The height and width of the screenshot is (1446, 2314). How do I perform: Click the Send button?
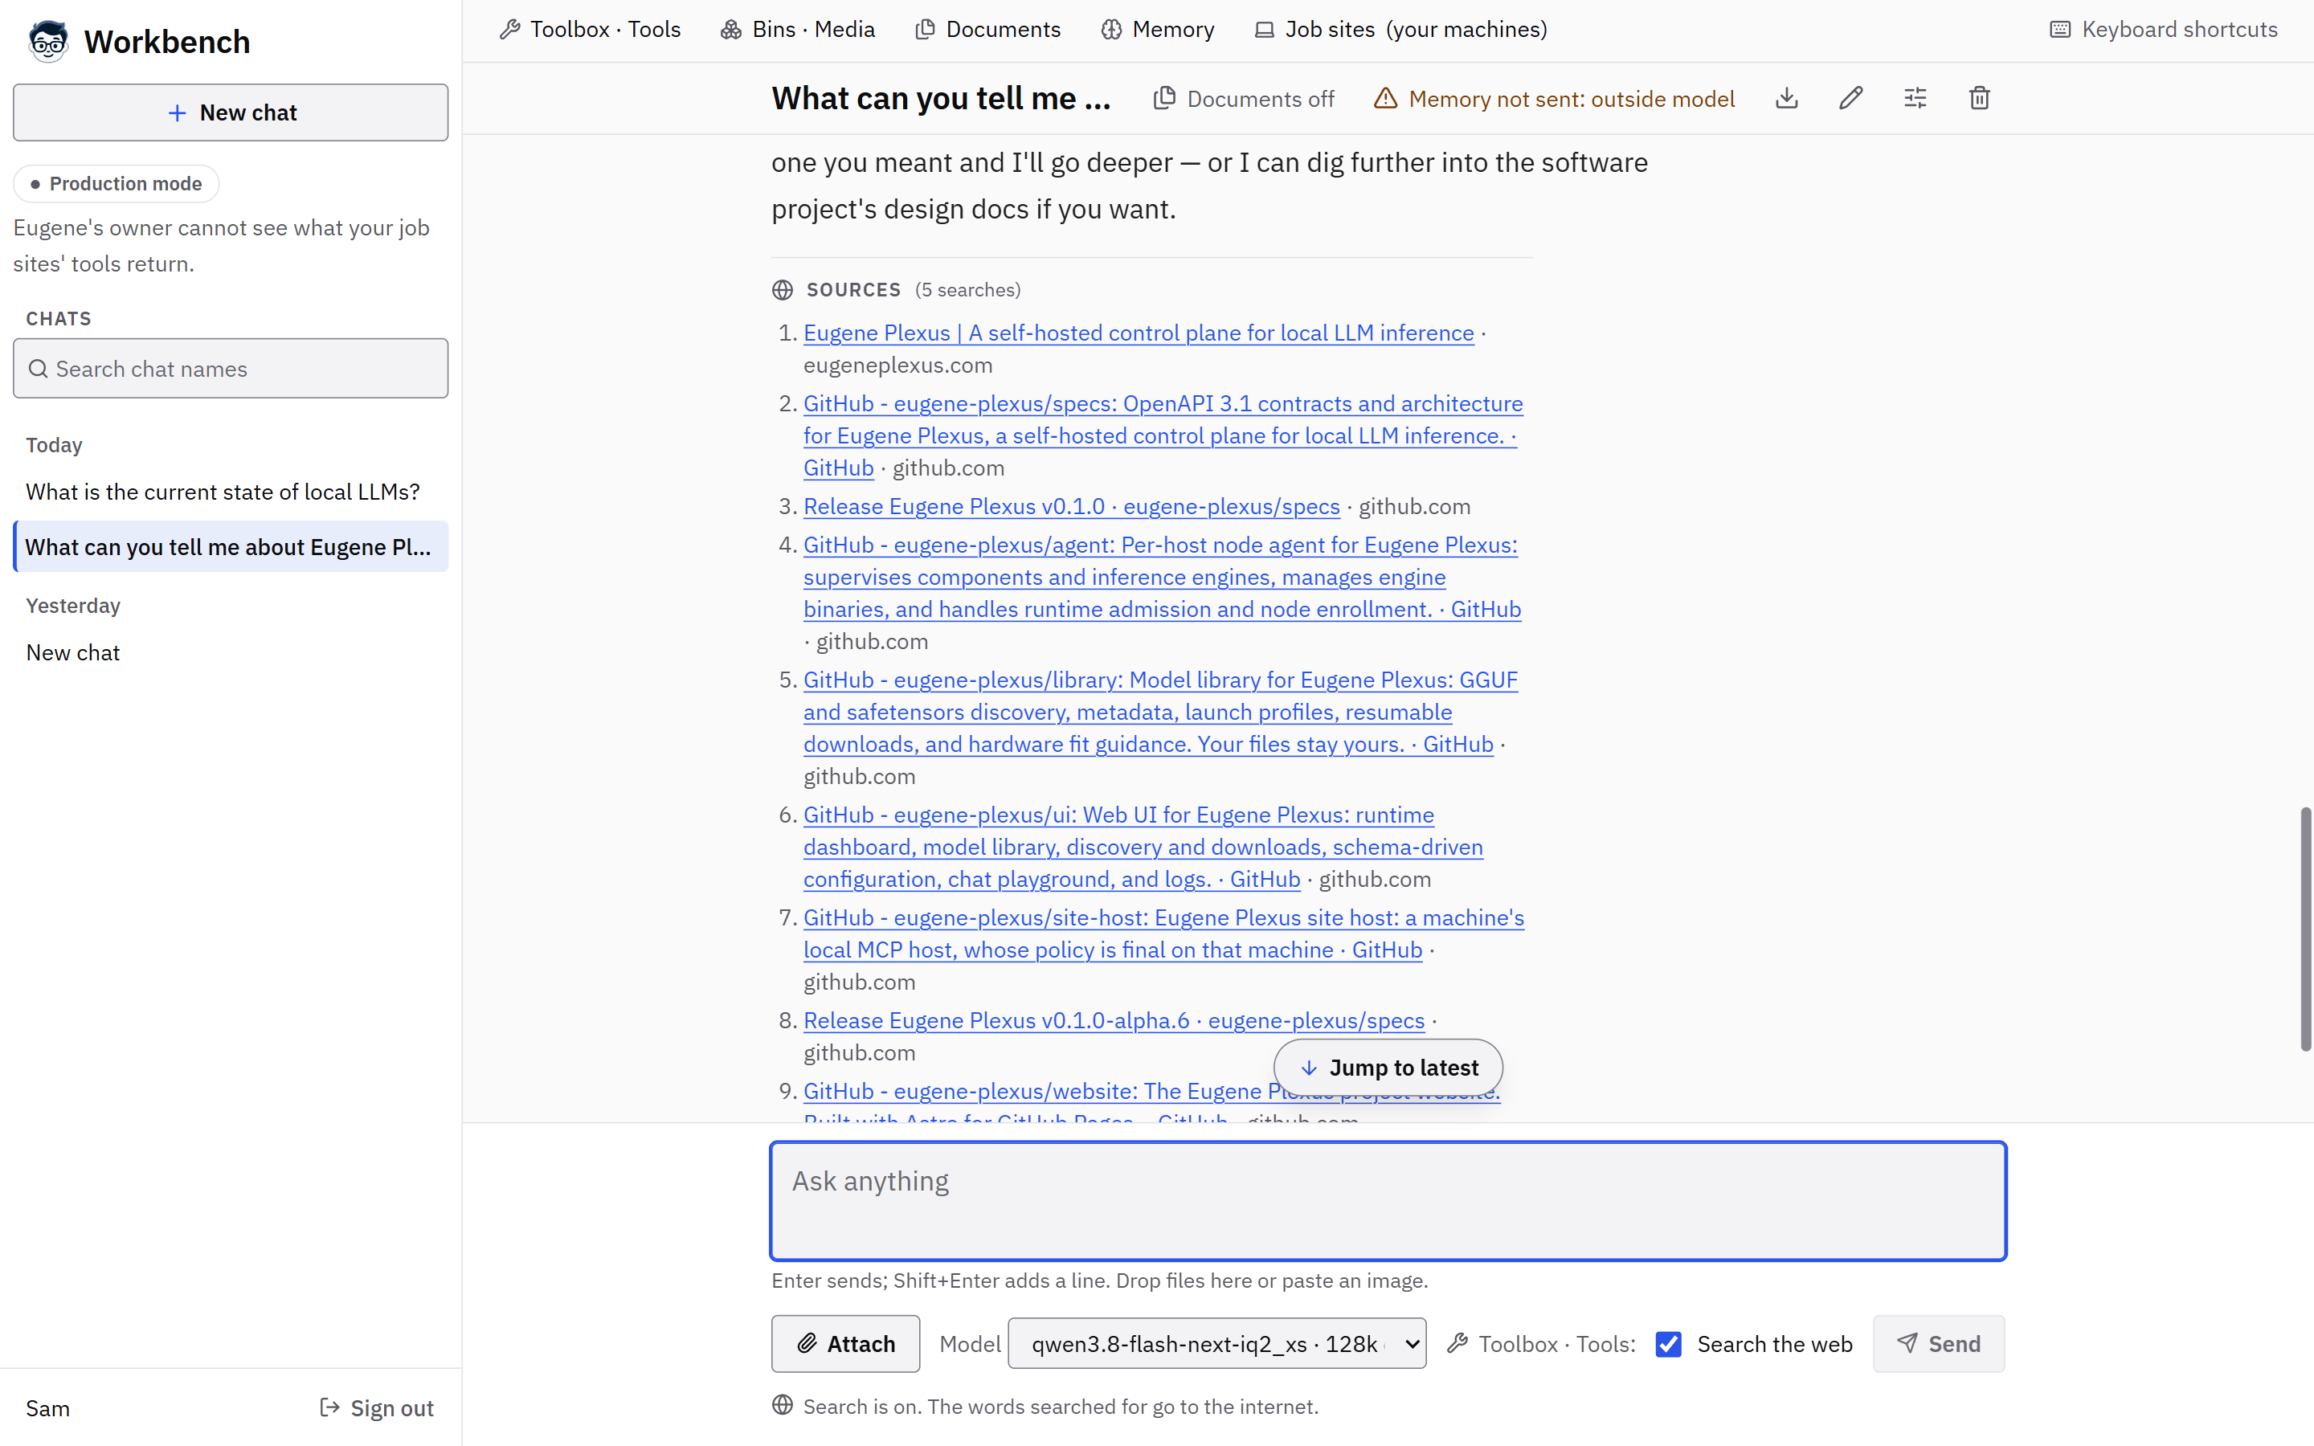[x=1938, y=1344]
